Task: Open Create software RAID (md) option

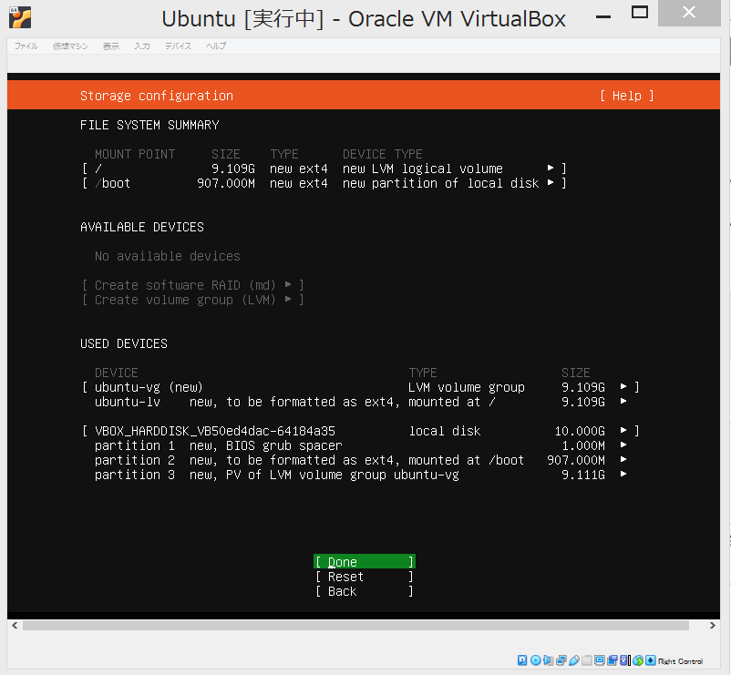Action: pos(193,284)
